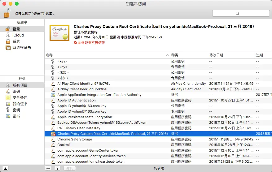Click the AirPlay Client Peer type cell
This screenshot has height=172, width=272.
click(x=186, y=89)
